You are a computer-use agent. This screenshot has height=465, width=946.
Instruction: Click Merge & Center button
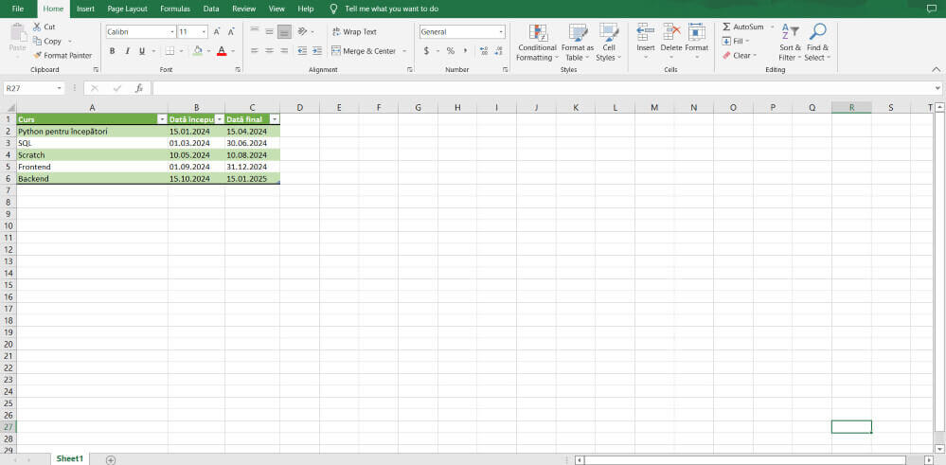click(x=364, y=51)
